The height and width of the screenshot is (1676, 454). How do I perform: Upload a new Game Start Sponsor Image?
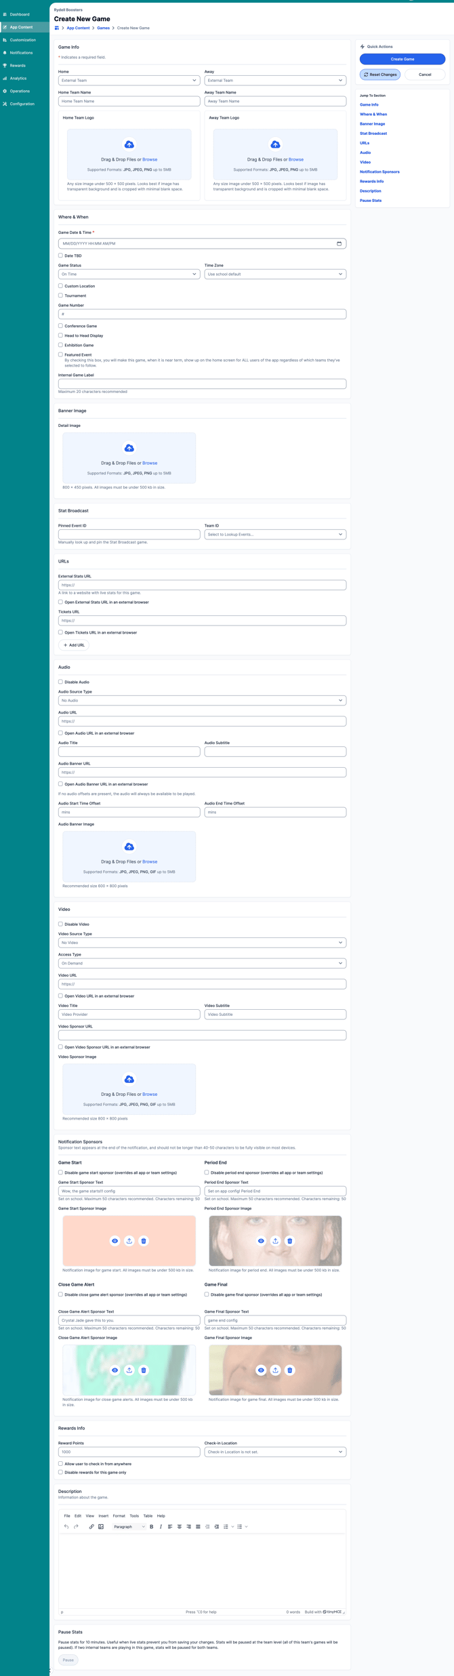[x=129, y=1241]
